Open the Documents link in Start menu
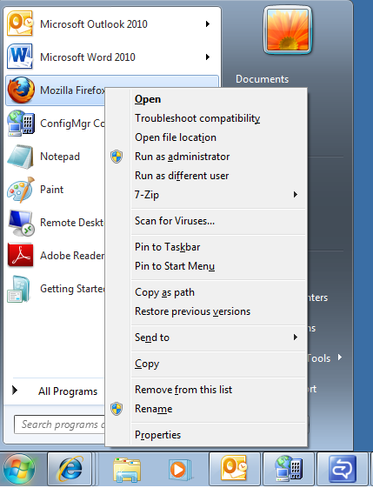The width and height of the screenshot is (373, 488). point(262,79)
